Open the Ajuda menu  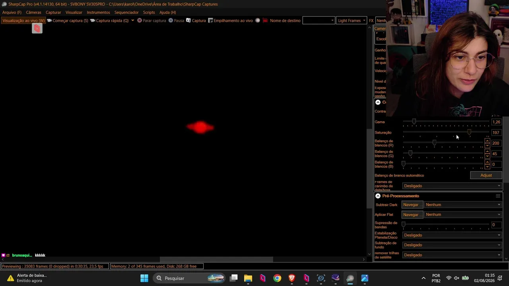point(167,12)
